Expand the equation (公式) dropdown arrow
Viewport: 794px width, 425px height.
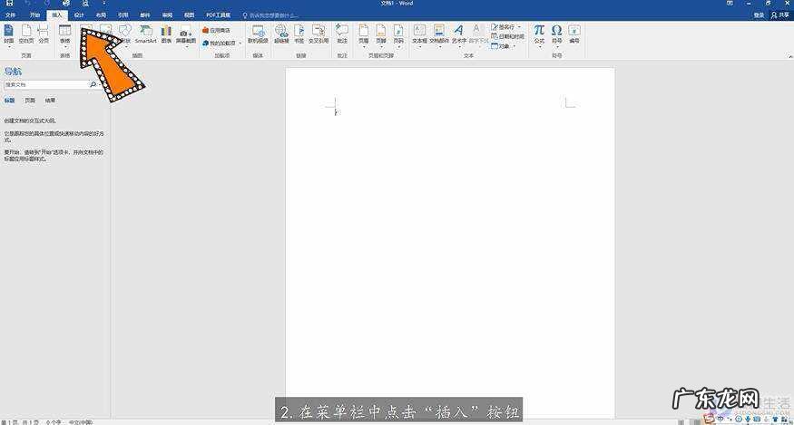pyautogui.click(x=539, y=47)
